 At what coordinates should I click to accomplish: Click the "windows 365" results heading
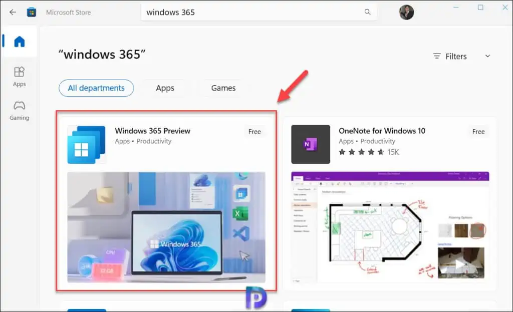pos(102,54)
